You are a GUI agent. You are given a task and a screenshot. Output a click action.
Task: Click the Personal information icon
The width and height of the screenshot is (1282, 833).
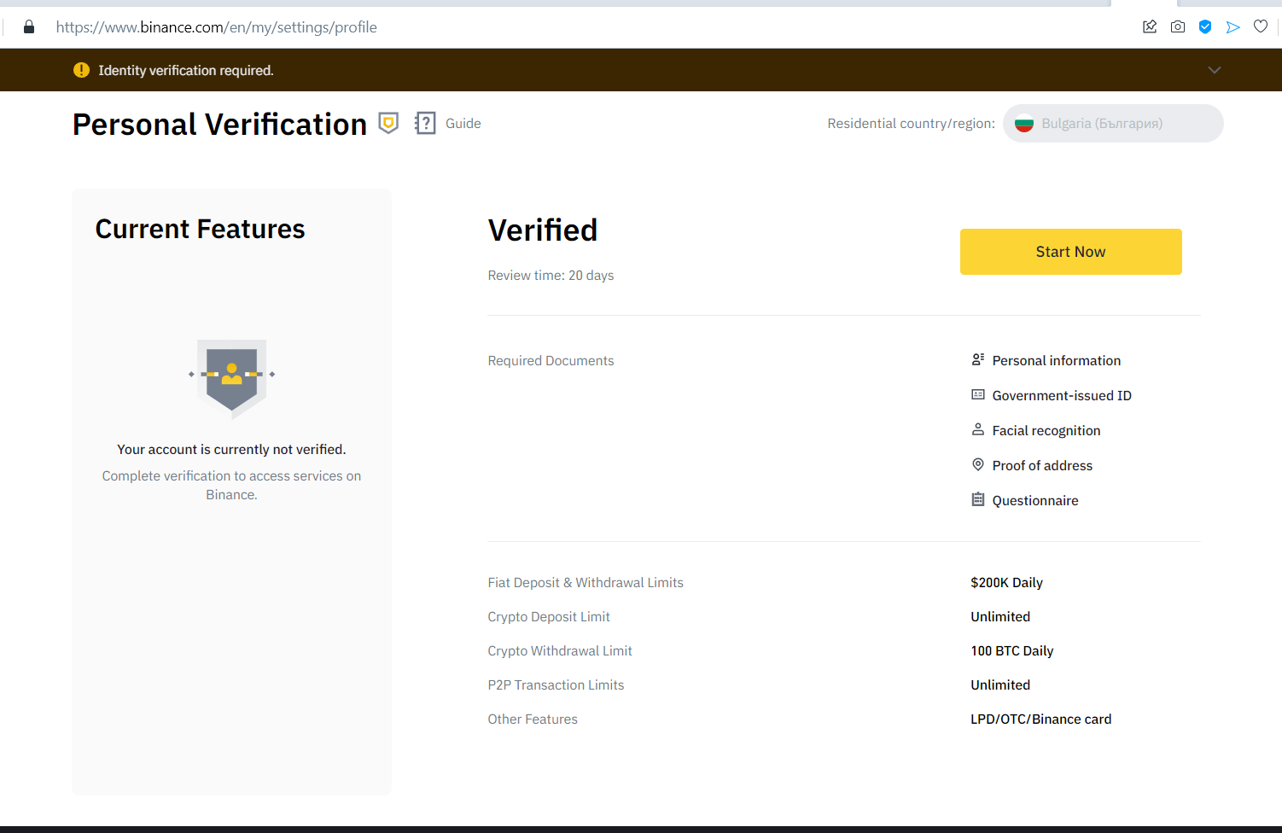click(x=978, y=359)
